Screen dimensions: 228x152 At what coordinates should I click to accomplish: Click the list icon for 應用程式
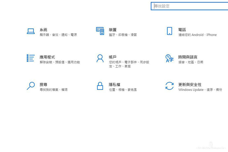[31, 58]
